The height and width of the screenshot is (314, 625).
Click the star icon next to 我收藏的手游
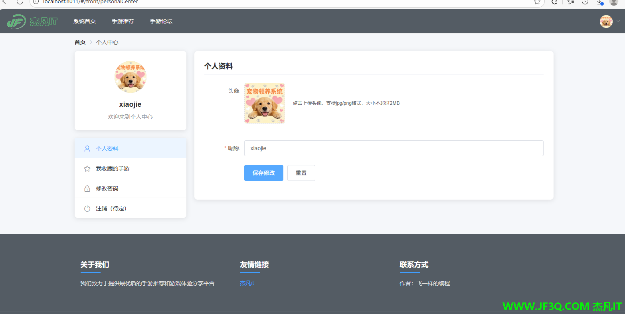click(87, 168)
